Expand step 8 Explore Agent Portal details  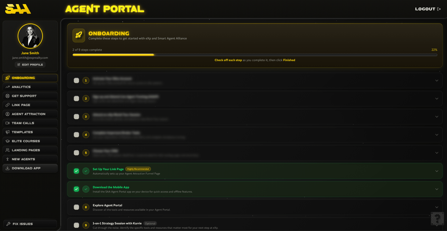click(x=437, y=207)
